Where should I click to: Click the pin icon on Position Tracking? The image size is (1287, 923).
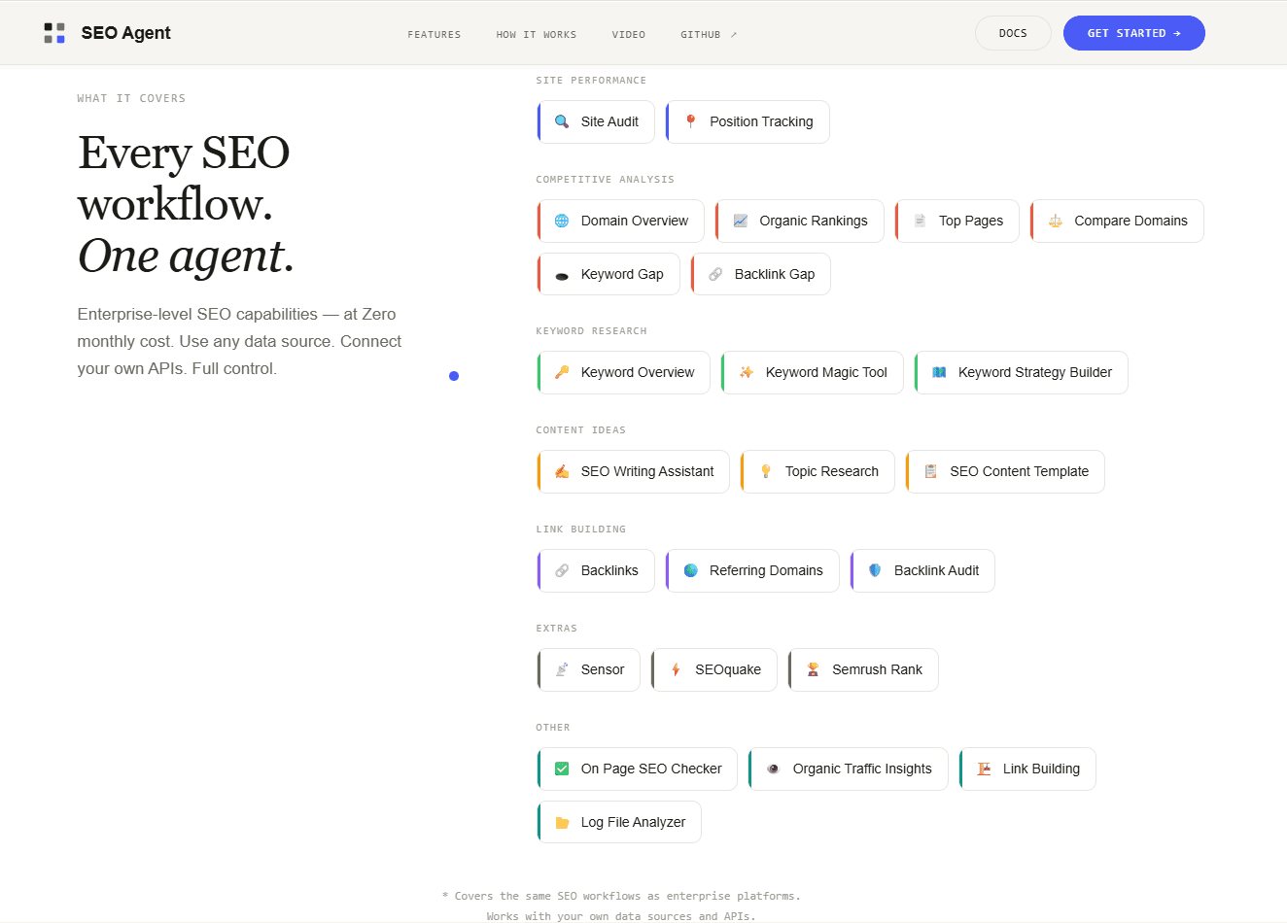690,121
